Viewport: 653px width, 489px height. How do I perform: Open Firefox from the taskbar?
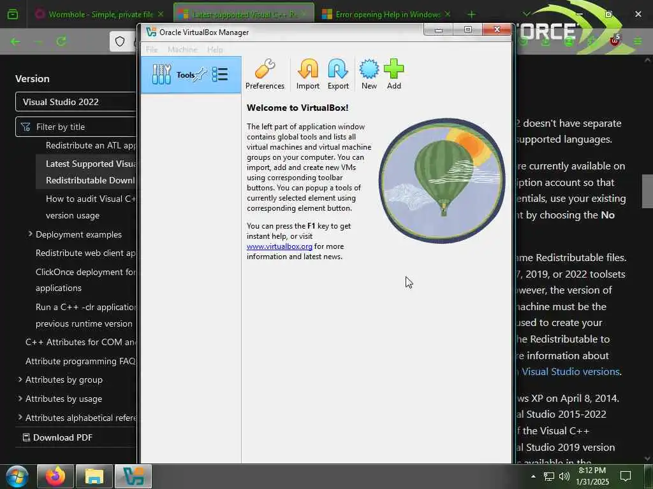55,476
